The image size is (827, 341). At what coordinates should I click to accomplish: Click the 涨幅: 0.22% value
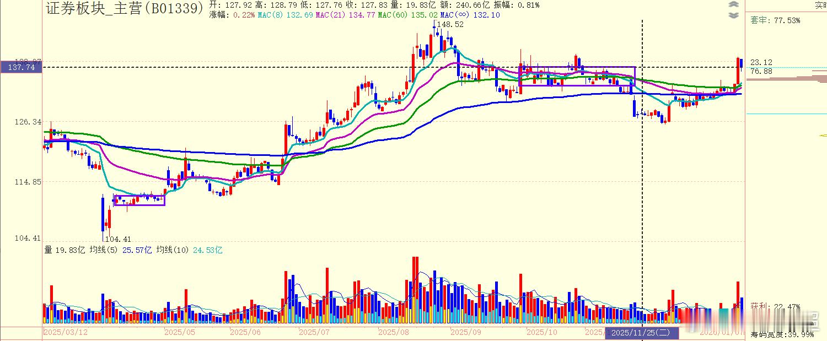232,15
